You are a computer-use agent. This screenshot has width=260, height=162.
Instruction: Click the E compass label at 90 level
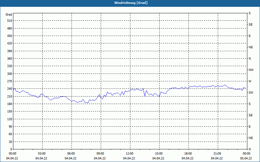[x=250, y=127]
